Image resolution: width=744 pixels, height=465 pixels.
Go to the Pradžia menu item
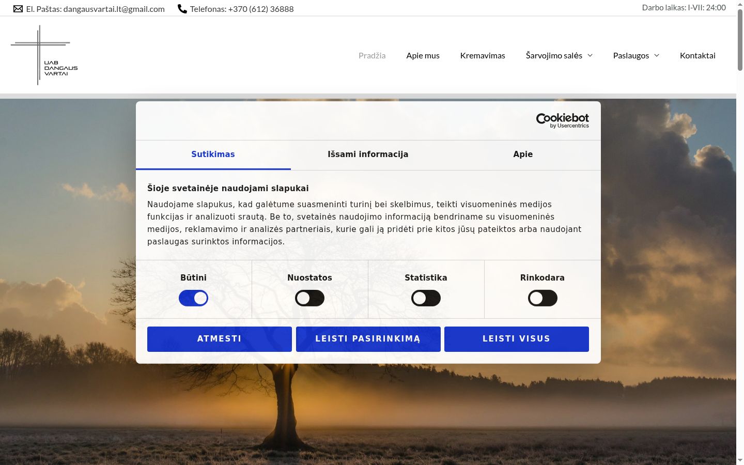372,55
